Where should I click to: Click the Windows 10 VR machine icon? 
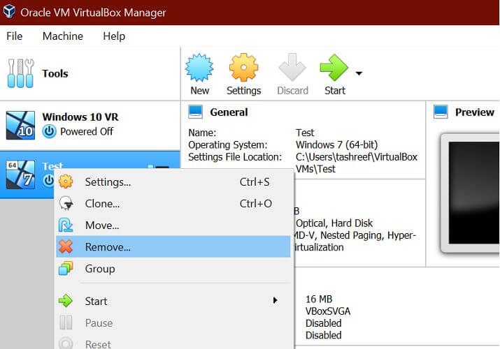click(x=20, y=124)
